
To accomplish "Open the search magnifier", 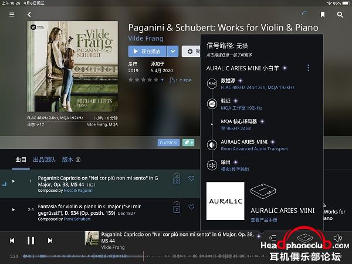I will [x=340, y=15].
